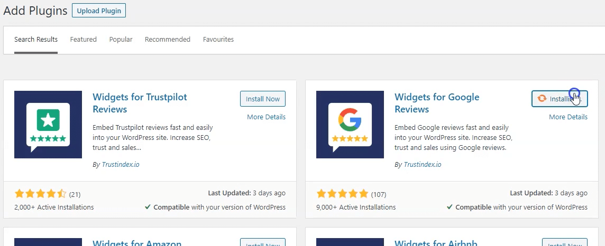The width and height of the screenshot is (605, 246).
Task: Click the Trustpilot plugin star rating
Action: (41, 194)
